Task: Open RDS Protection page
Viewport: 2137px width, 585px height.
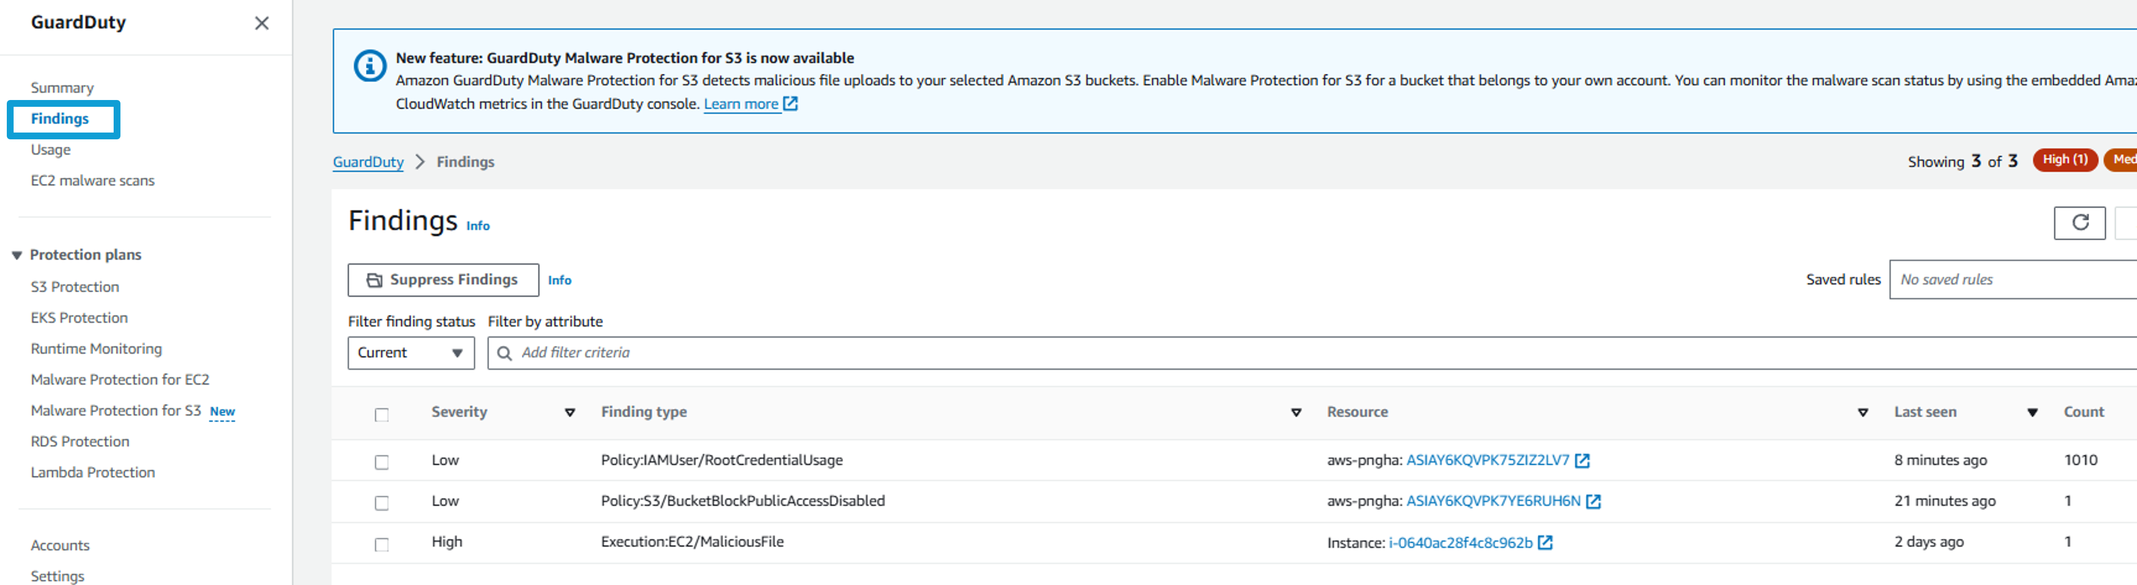Action: coord(80,441)
